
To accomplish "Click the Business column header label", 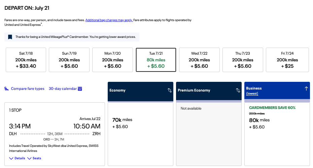I will tap(254, 88).
